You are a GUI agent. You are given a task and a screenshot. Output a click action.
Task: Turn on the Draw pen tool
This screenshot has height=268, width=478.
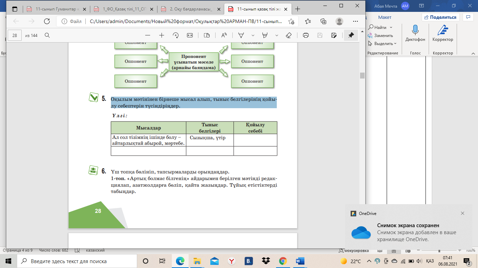241,35
